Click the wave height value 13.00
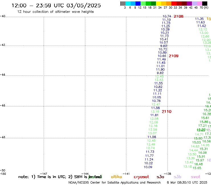This screenshot has height=185, width=211. click(204, 33)
